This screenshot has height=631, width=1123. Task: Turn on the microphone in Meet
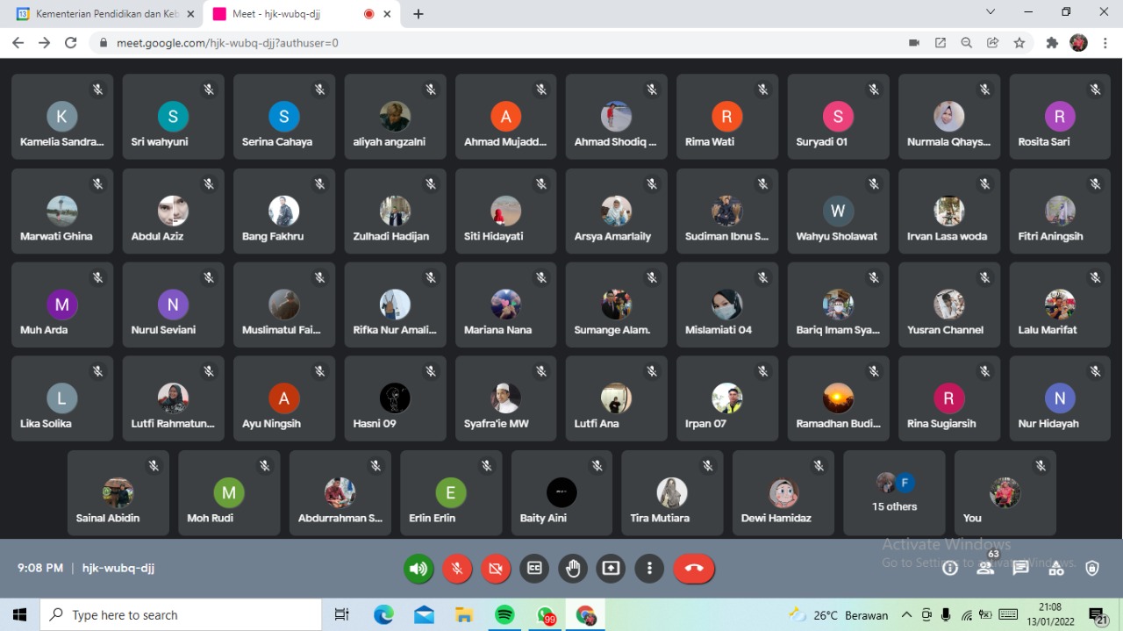tap(456, 569)
